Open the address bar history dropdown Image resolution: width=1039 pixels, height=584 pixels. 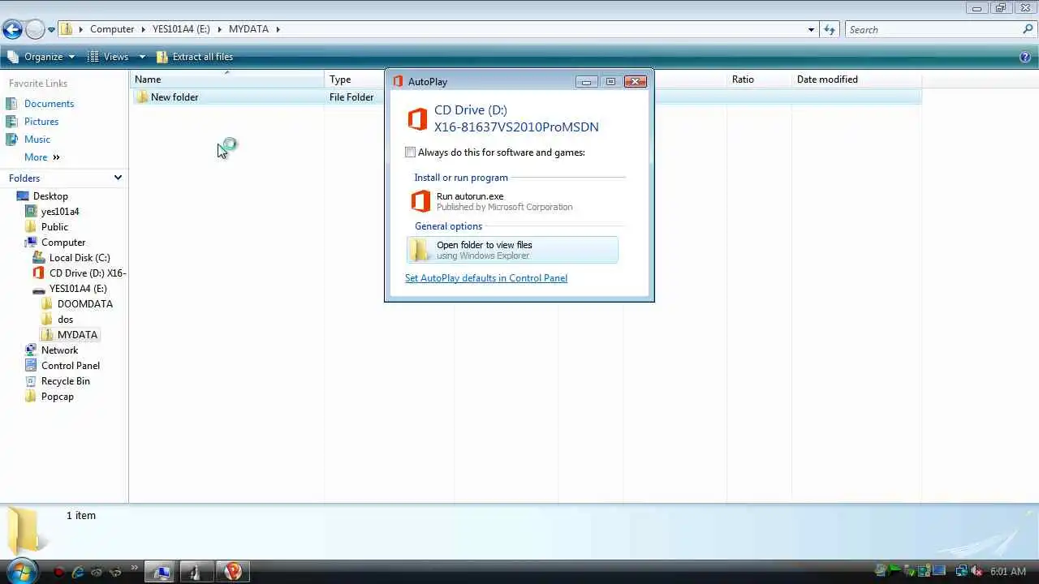point(811,30)
